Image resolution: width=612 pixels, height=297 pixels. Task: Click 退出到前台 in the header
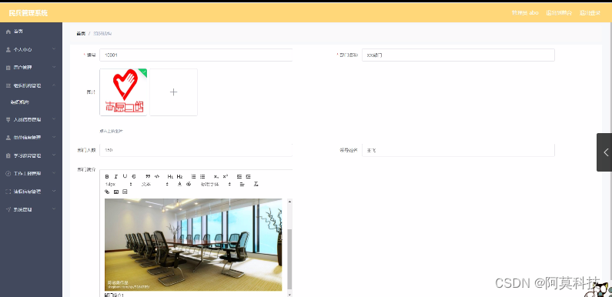point(560,13)
